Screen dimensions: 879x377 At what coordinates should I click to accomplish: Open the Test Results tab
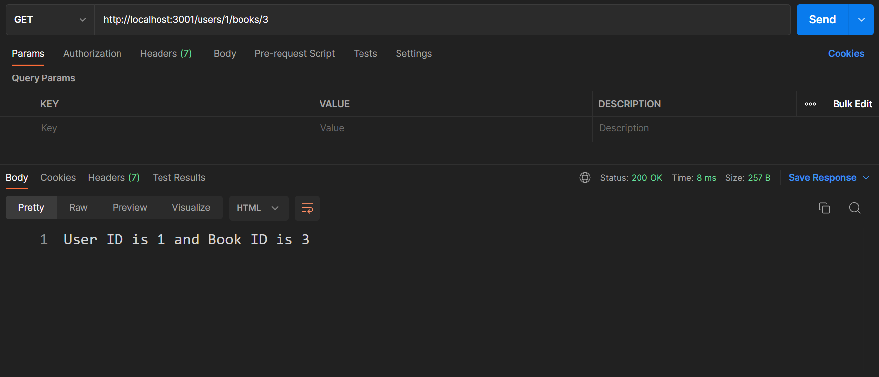click(179, 177)
